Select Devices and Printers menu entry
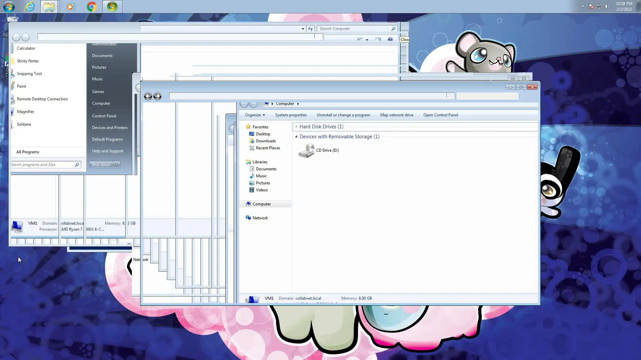Image resolution: width=641 pixels, height=360 pixels. point(110,128)
